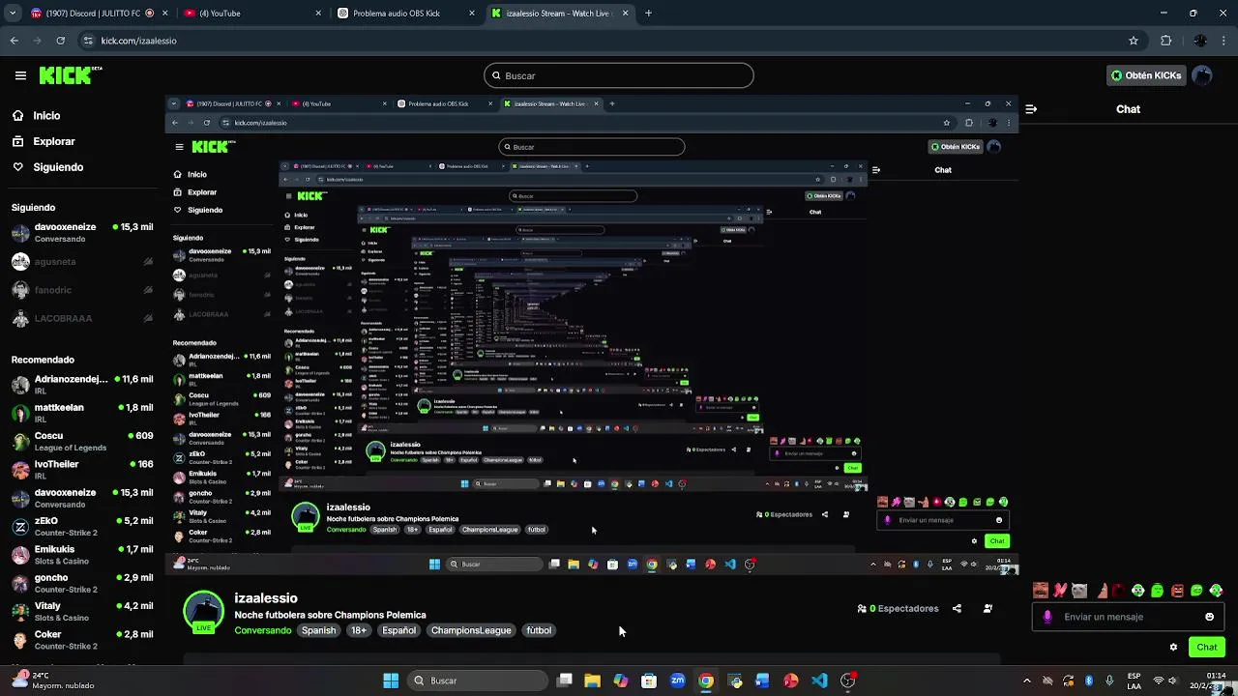Click the Windows taskbar Buscar box
This screenshot has height=696, width=1238.
476,681
